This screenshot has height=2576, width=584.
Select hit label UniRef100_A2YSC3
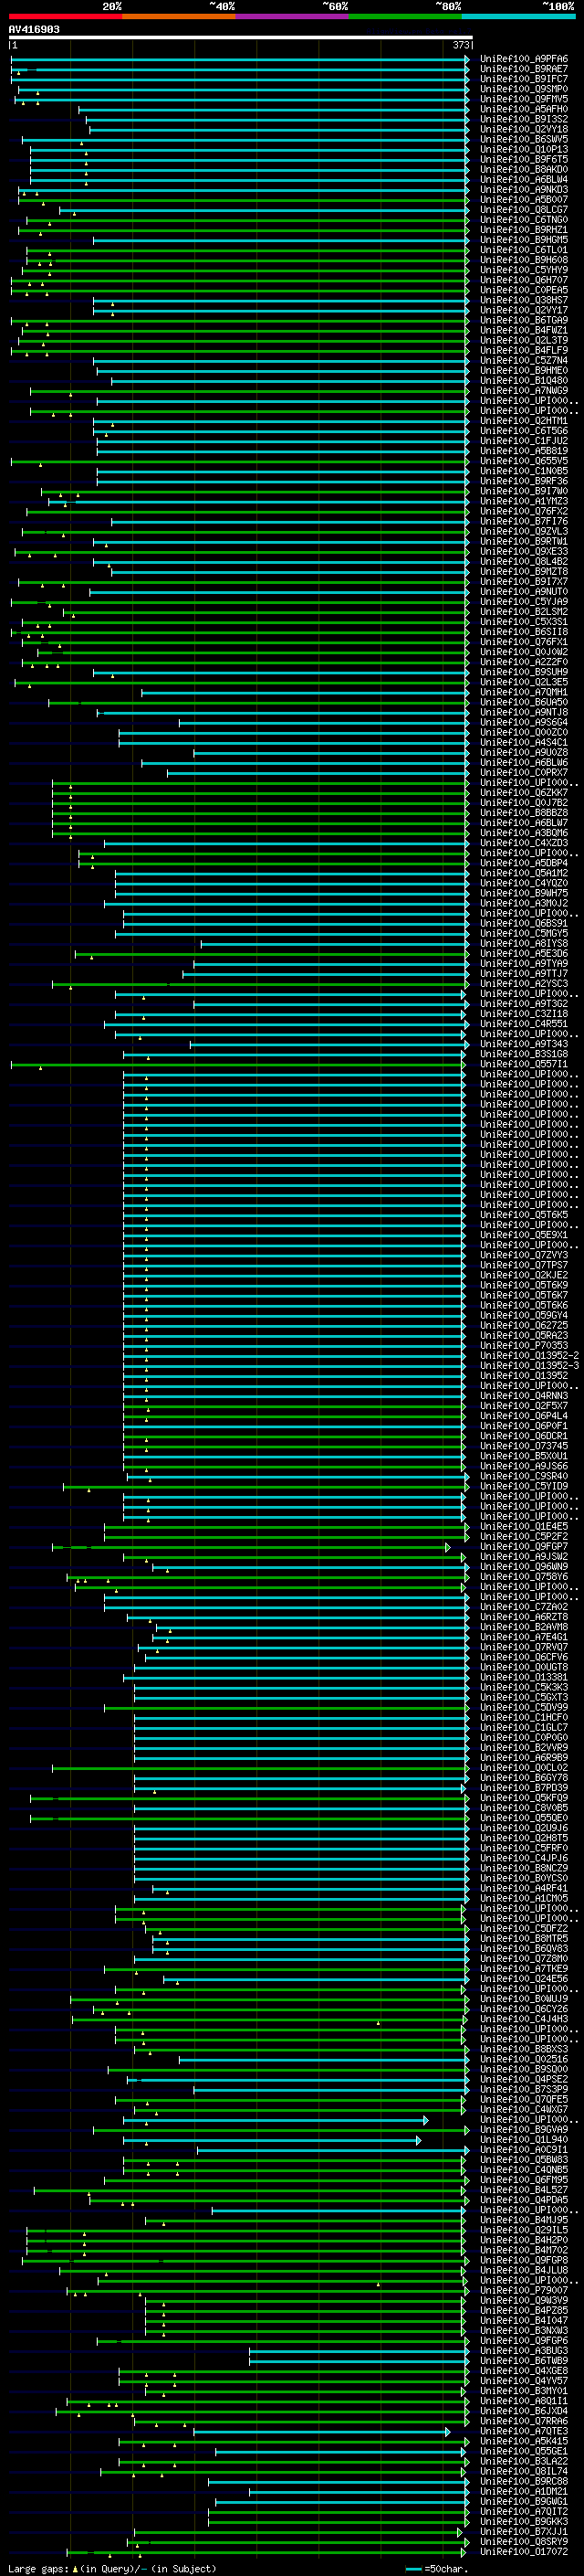coord(524,983)
